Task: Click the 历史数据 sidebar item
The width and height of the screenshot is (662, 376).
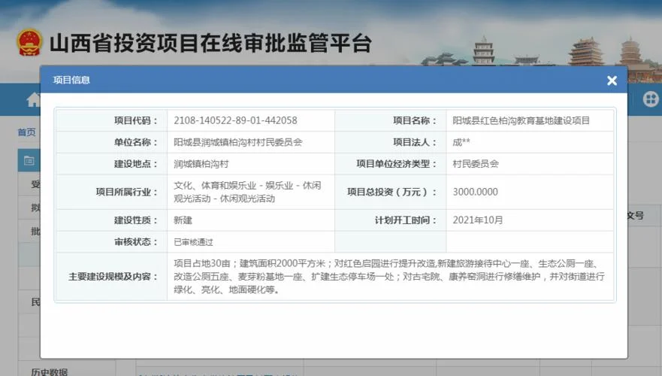Action: pos(49,371)
